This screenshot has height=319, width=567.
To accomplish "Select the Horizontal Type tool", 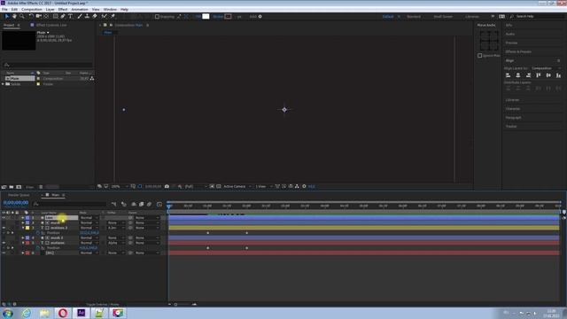I will pyautogui.click(x=71, y=16).
